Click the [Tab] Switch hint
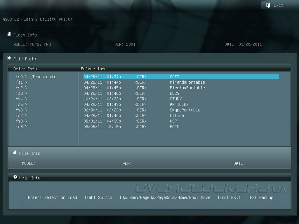The height and width of the screenshot is (224, 299). pyautogui.click(x=98, y=197)
